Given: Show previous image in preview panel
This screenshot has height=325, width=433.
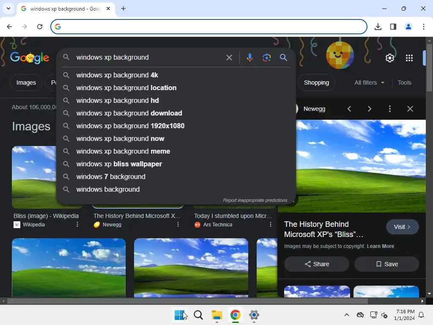Looking at the screenshot, I should click(x=349, y=109).
